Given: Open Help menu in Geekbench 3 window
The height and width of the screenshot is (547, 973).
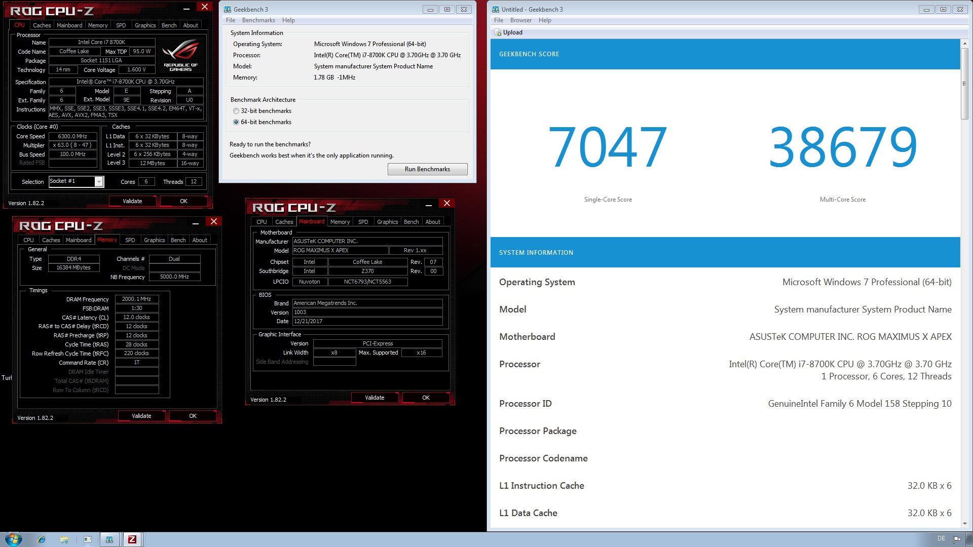Looking at the screenshot, I should [288, 20].
